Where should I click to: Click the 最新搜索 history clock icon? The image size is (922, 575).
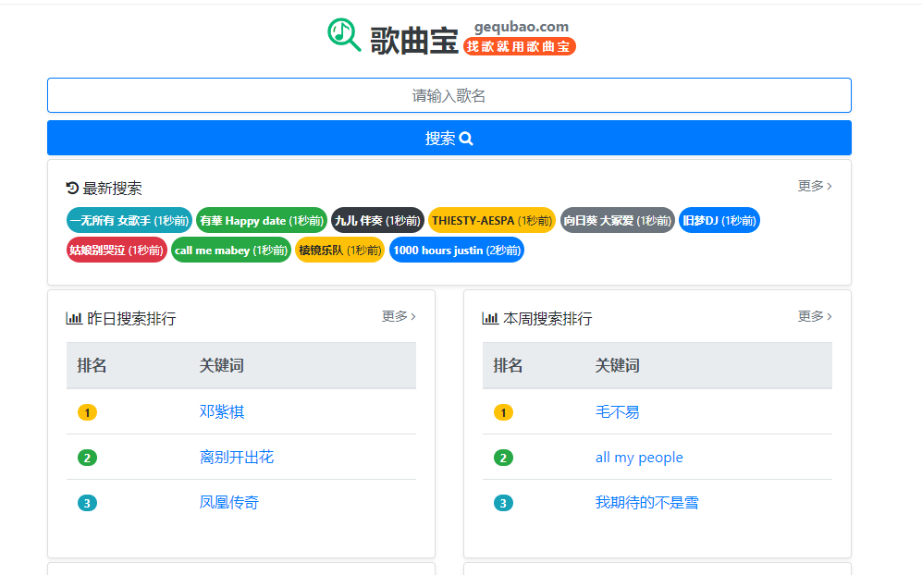point(72,188)
